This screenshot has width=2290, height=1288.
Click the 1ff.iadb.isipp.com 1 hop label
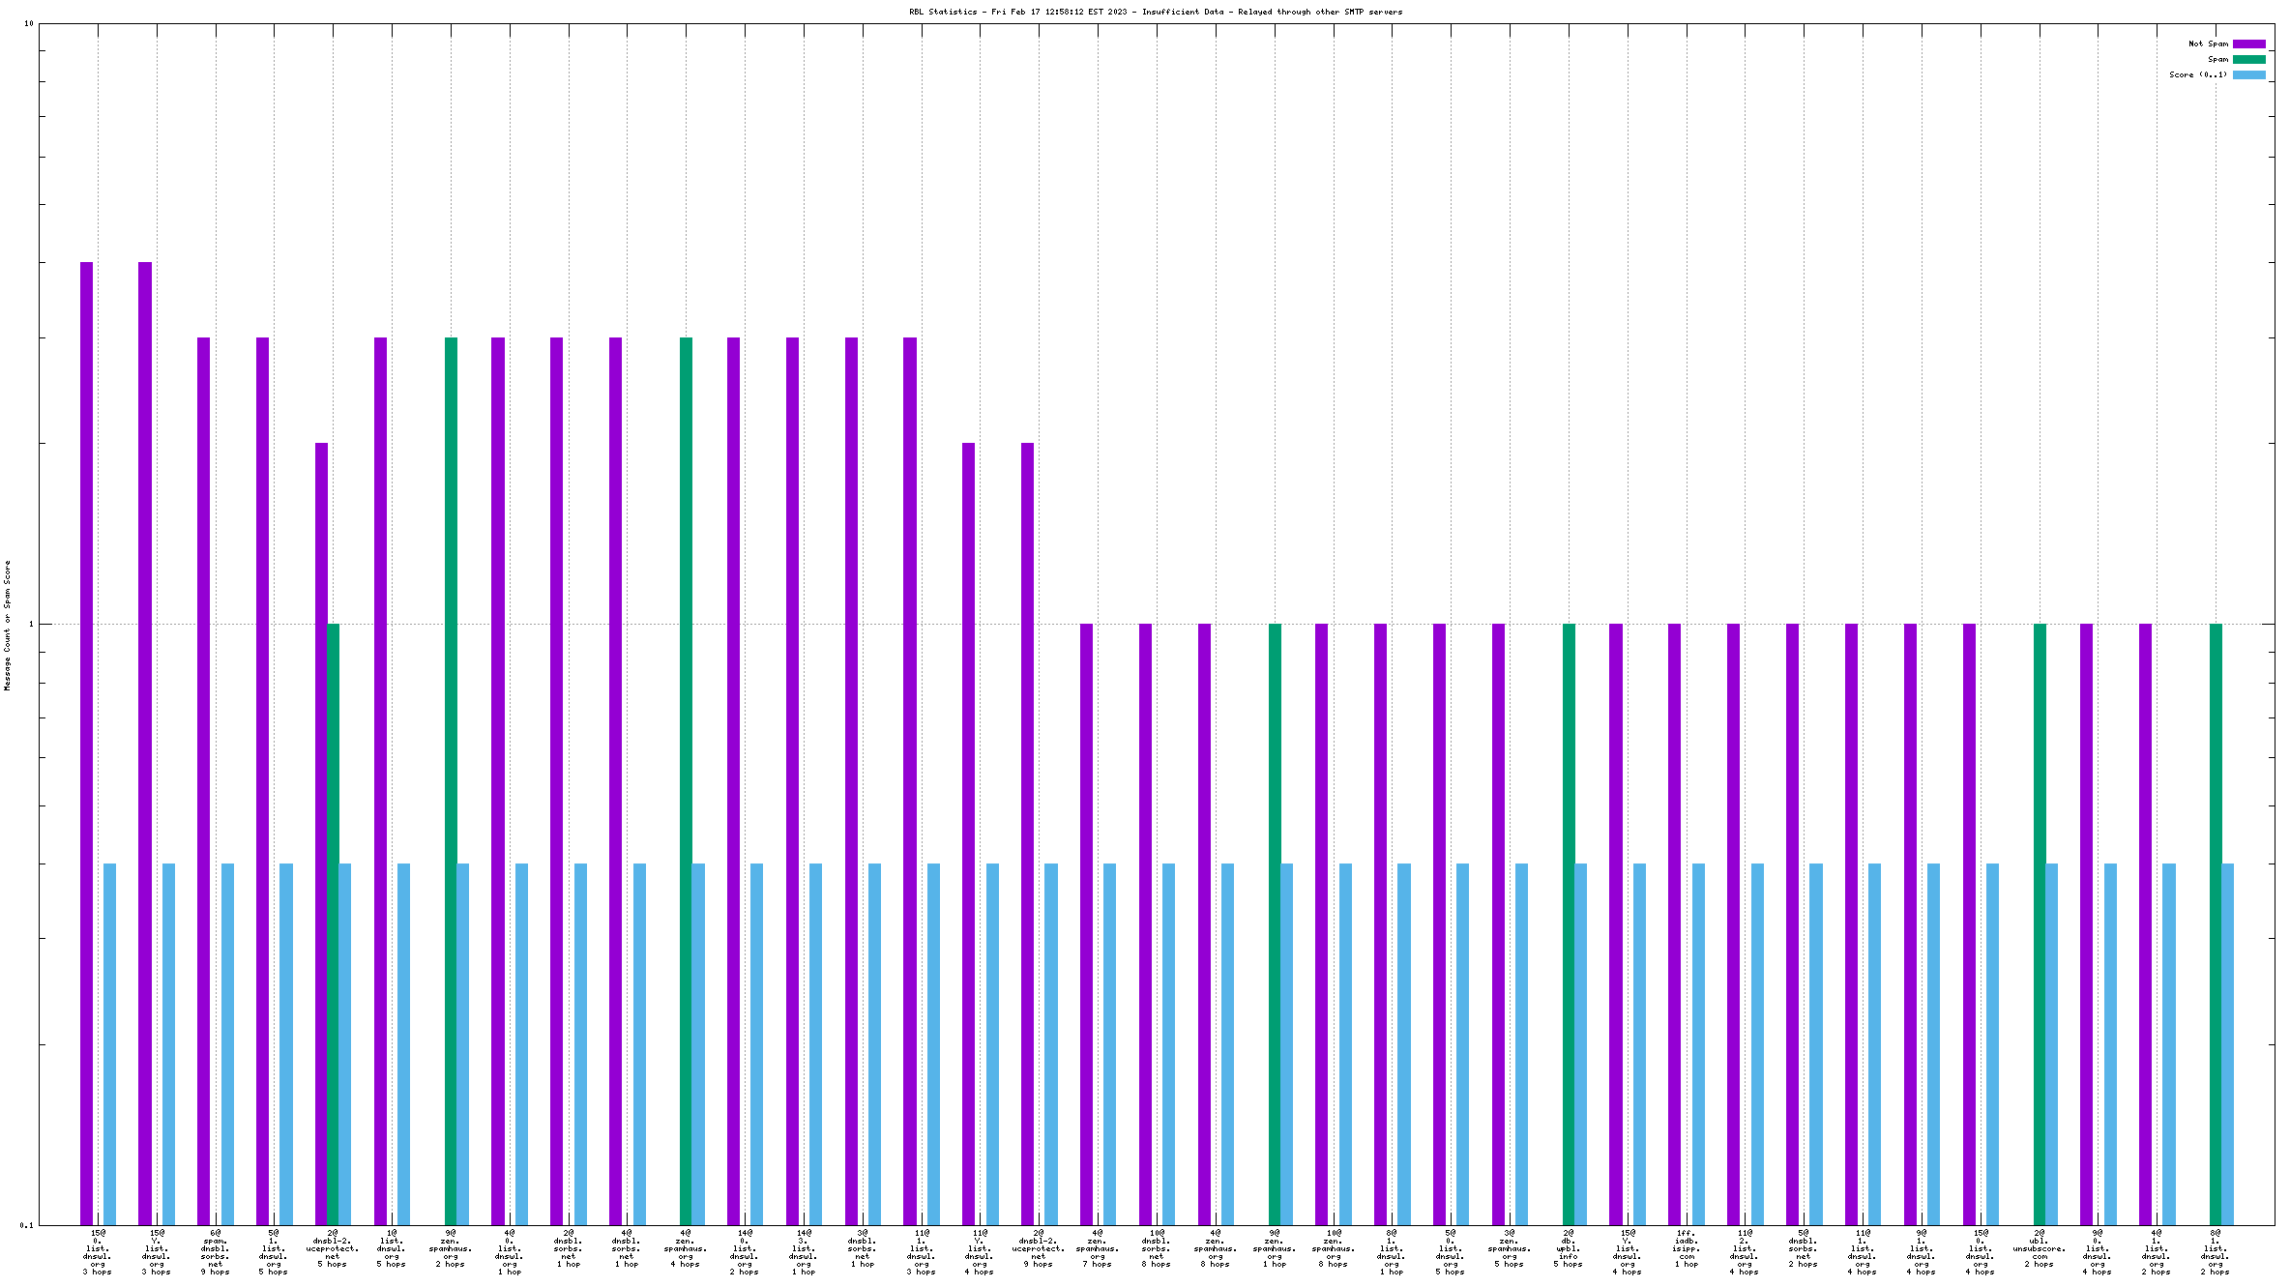(x=1686, y=1248)
